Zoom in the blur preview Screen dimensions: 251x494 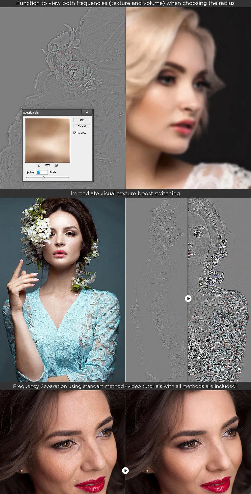pyautogui.click(x=56, y=165)
